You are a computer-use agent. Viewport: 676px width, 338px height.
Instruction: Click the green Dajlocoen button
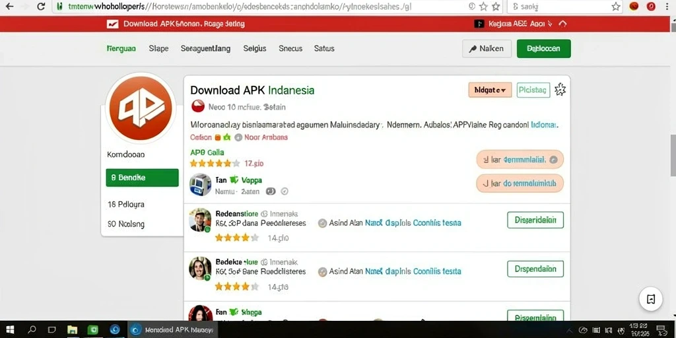pos(544,49)
